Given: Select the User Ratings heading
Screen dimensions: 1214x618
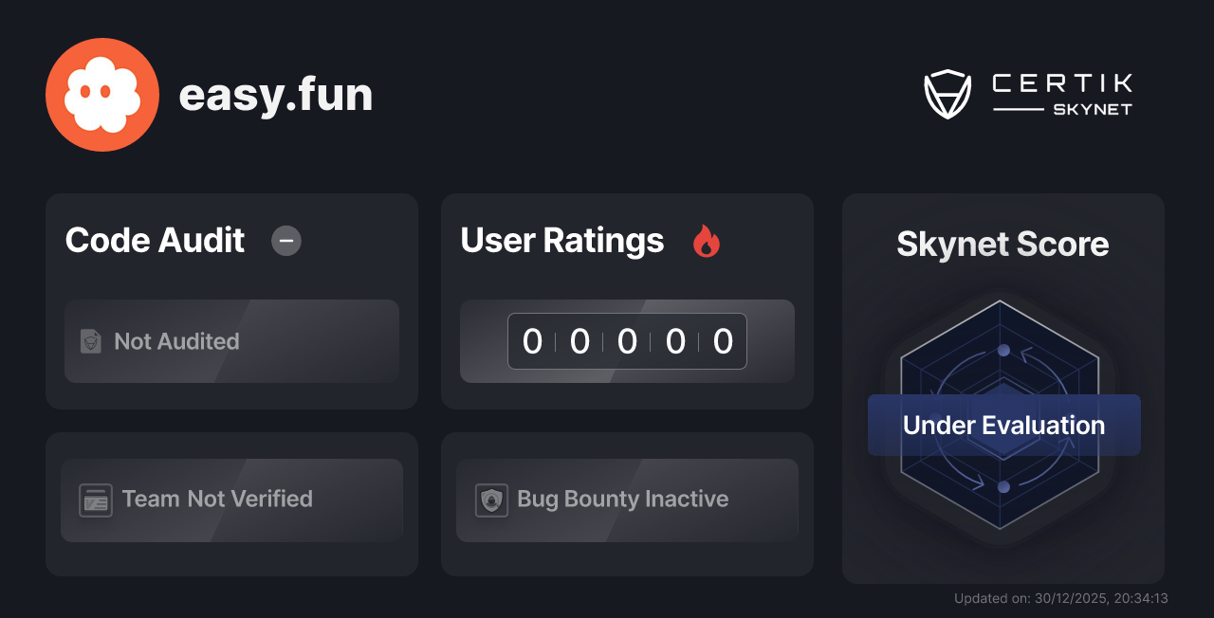Looking at the screenshot, I should (x=561, y=241).
